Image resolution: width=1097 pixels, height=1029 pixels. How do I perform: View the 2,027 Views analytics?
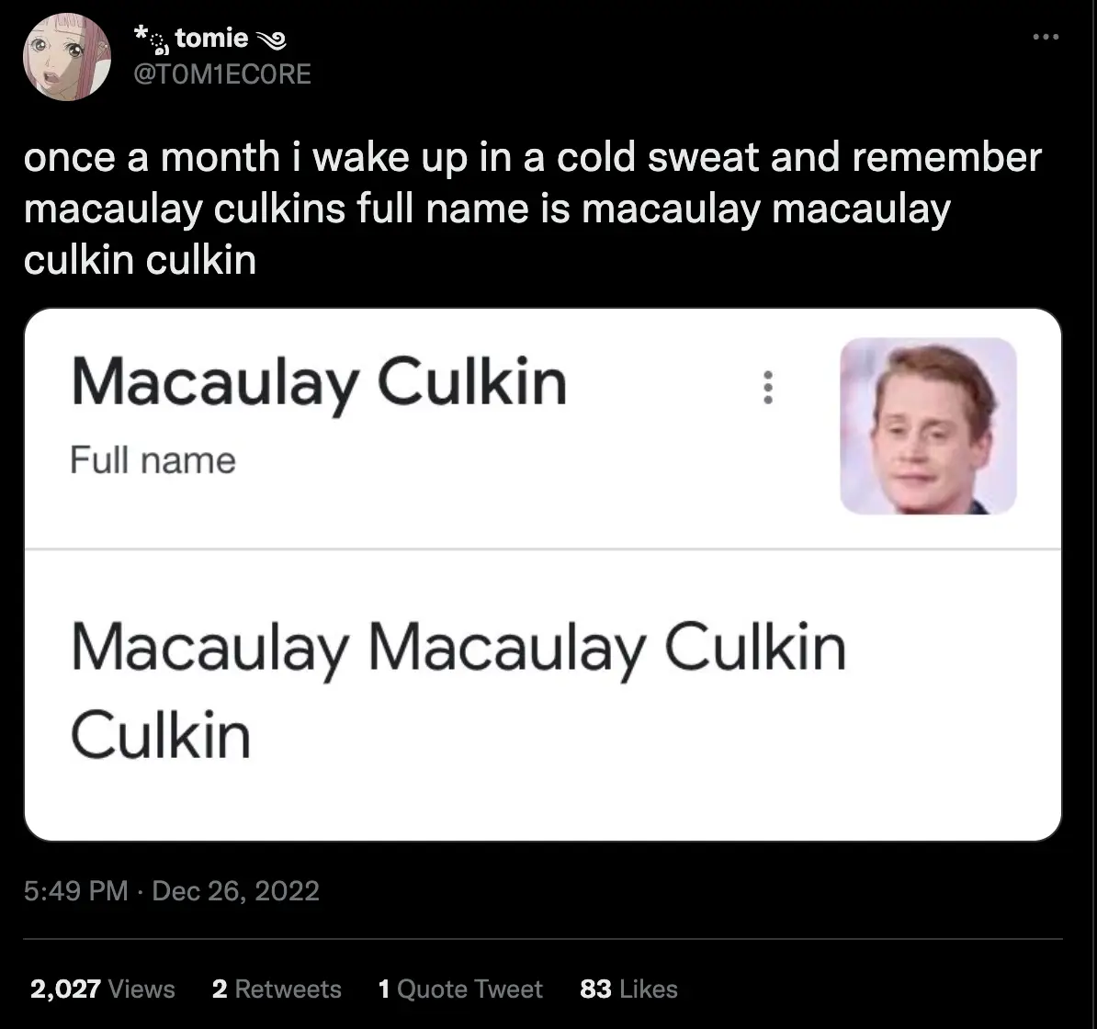[102, 989]
